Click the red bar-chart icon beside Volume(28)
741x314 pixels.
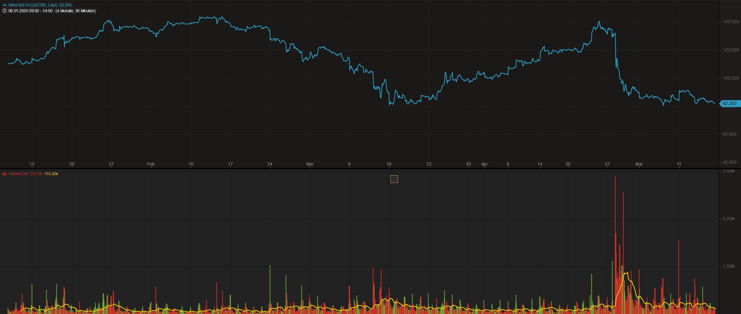[5, 174]
